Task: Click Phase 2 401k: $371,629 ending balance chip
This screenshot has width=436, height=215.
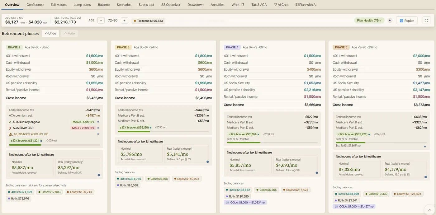Action: (x=20, y=192)
